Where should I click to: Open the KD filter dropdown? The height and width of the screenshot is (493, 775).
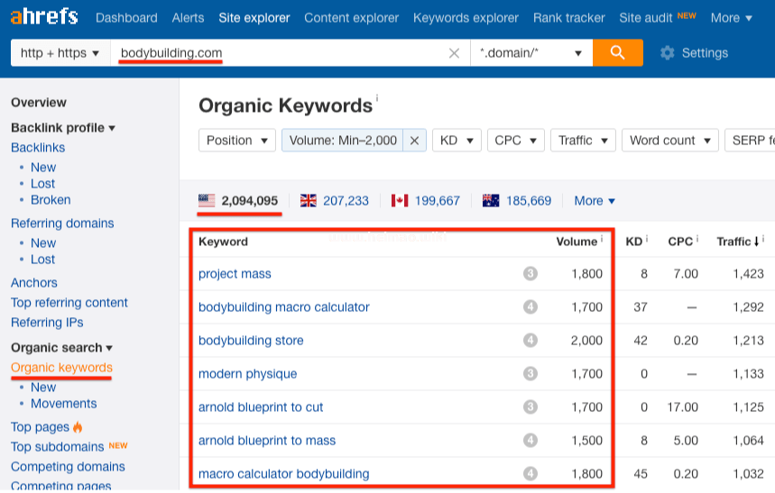[x=457, y=141]
